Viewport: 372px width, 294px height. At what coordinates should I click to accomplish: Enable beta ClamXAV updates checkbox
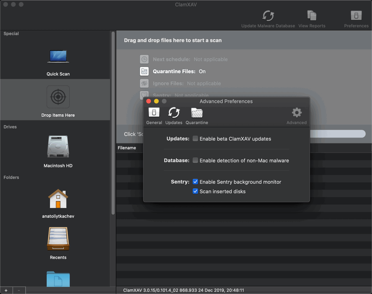tap(195, 138)
